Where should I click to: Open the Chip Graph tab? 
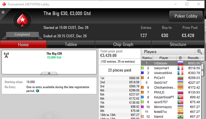point(123,44)
